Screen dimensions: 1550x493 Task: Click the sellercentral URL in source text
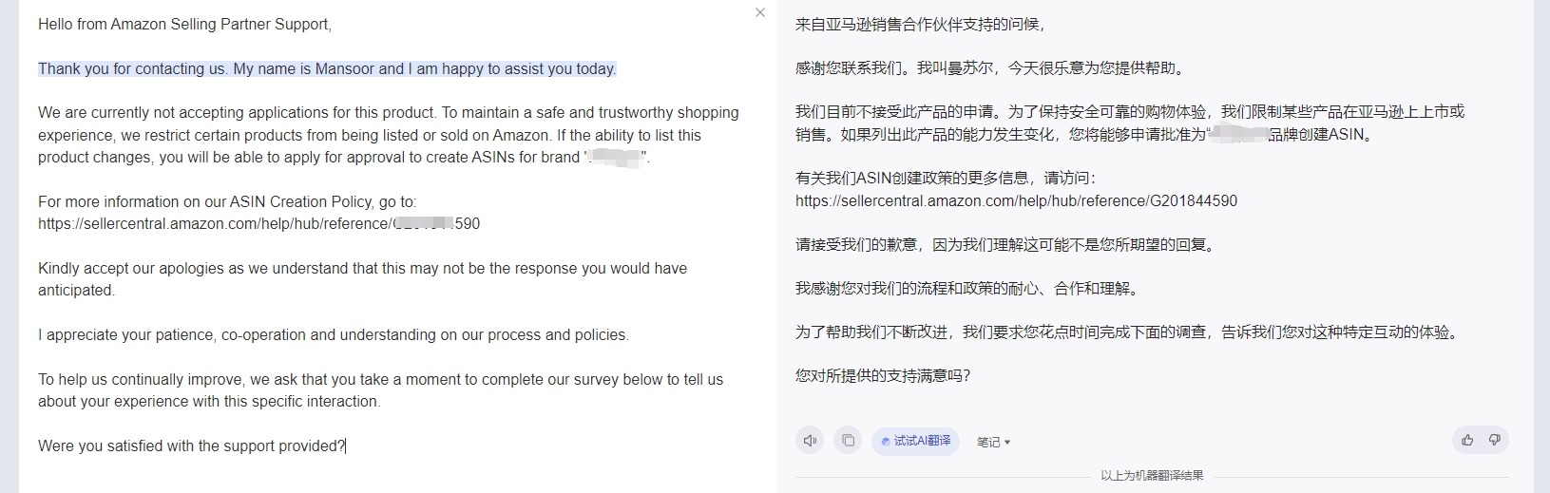tap(258, 223)
